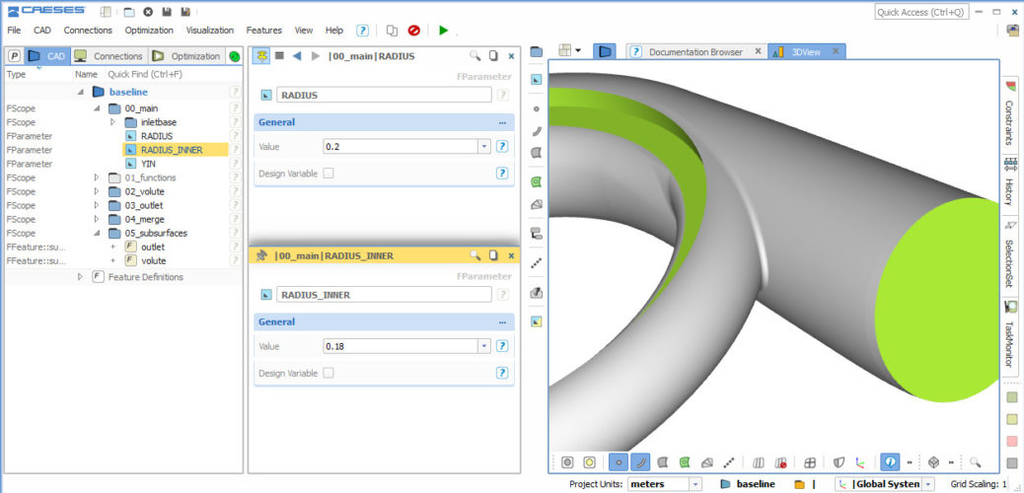Click the green Run play icon

[x=443, y=31]
